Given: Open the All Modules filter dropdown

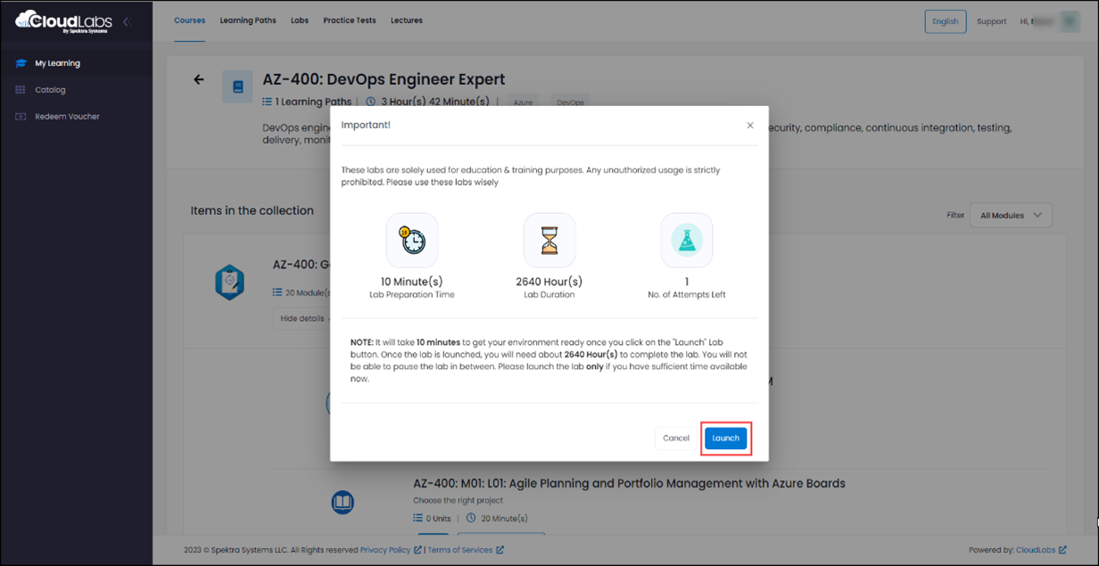Looking at the screenshot, I should tap(1011, 215).
